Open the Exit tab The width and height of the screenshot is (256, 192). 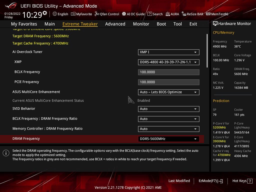193,24
